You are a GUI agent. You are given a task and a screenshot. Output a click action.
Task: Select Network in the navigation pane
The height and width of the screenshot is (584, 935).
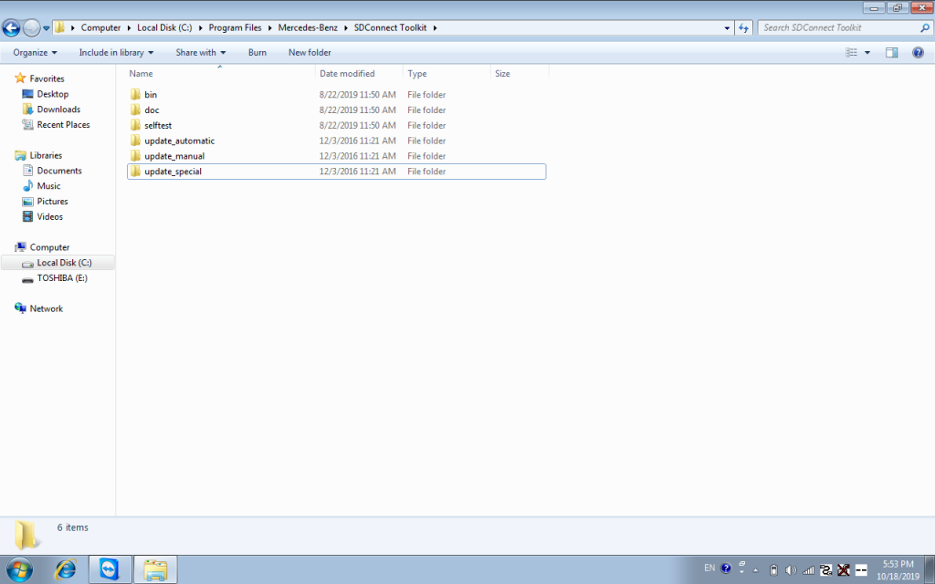(46, 308)
